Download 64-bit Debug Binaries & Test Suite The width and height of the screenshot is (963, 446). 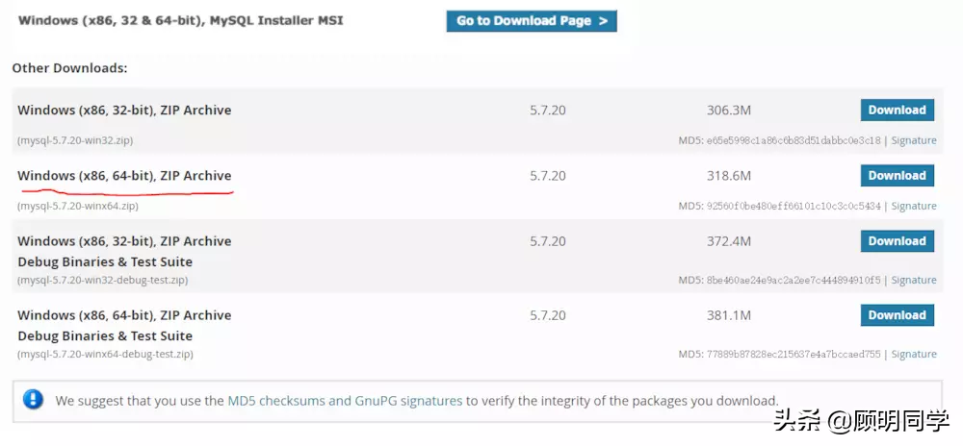897,315
